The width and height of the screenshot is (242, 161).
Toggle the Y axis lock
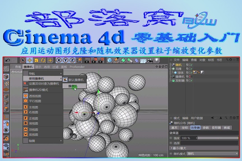66,60
